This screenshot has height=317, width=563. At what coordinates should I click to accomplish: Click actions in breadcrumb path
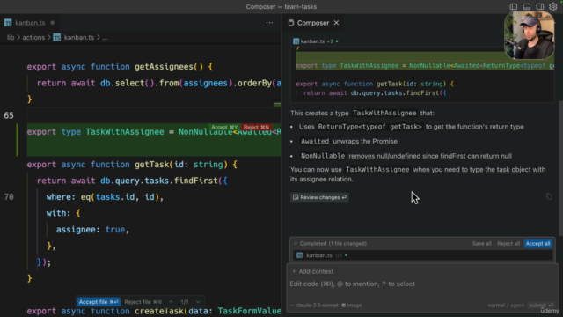pos(33,37)
